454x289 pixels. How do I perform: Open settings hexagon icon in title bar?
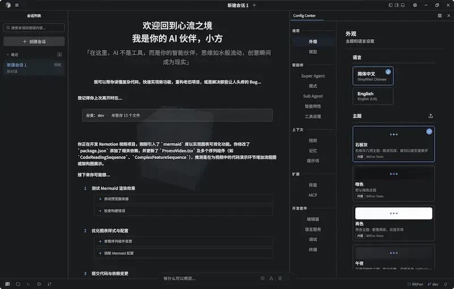coord(415,5)
